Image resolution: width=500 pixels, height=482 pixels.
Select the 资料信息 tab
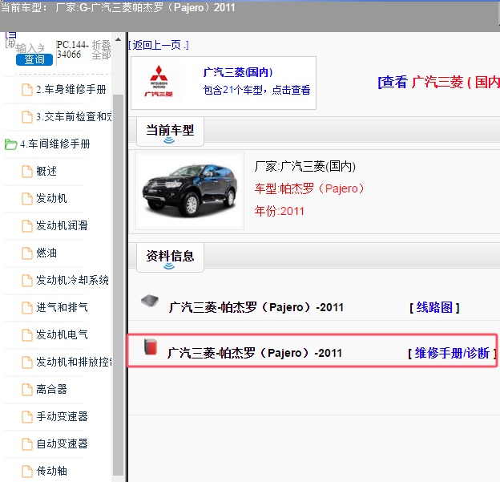170,257
